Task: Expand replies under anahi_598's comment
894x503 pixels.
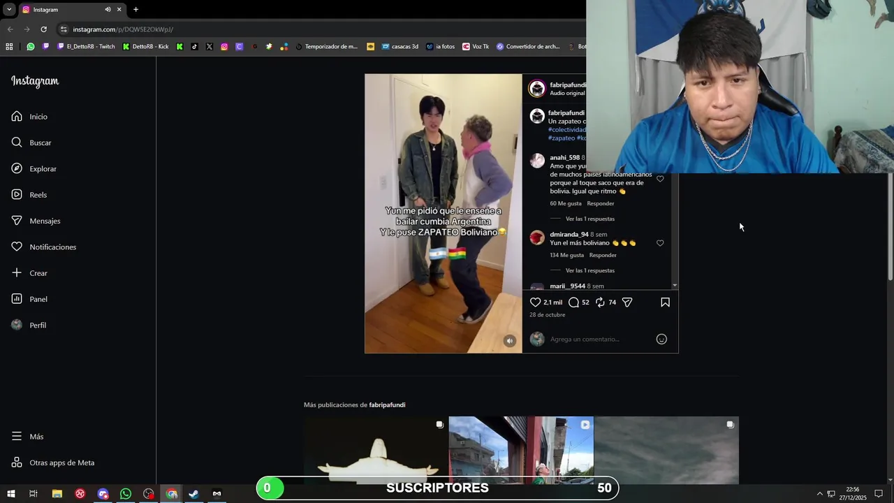Action: [x=590, y=219]
